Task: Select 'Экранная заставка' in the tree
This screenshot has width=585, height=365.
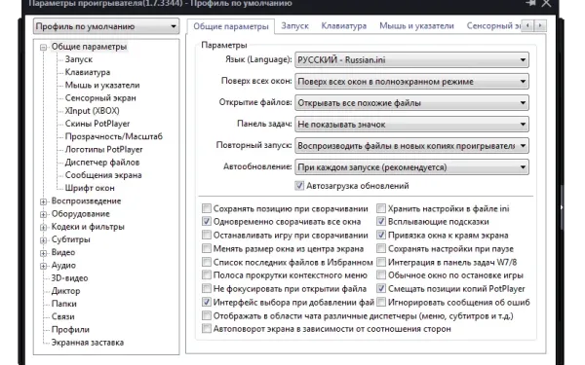Action: (88, 343)
